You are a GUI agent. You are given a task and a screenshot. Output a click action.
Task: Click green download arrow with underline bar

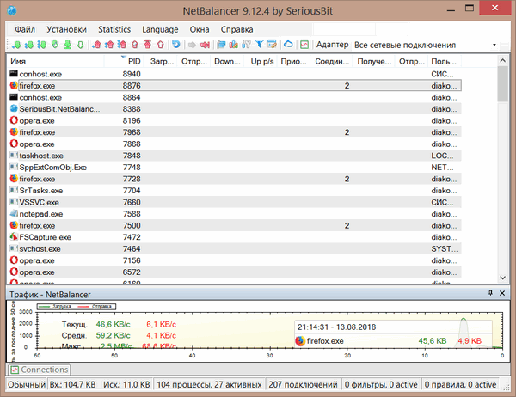click(x=68, y=45)
